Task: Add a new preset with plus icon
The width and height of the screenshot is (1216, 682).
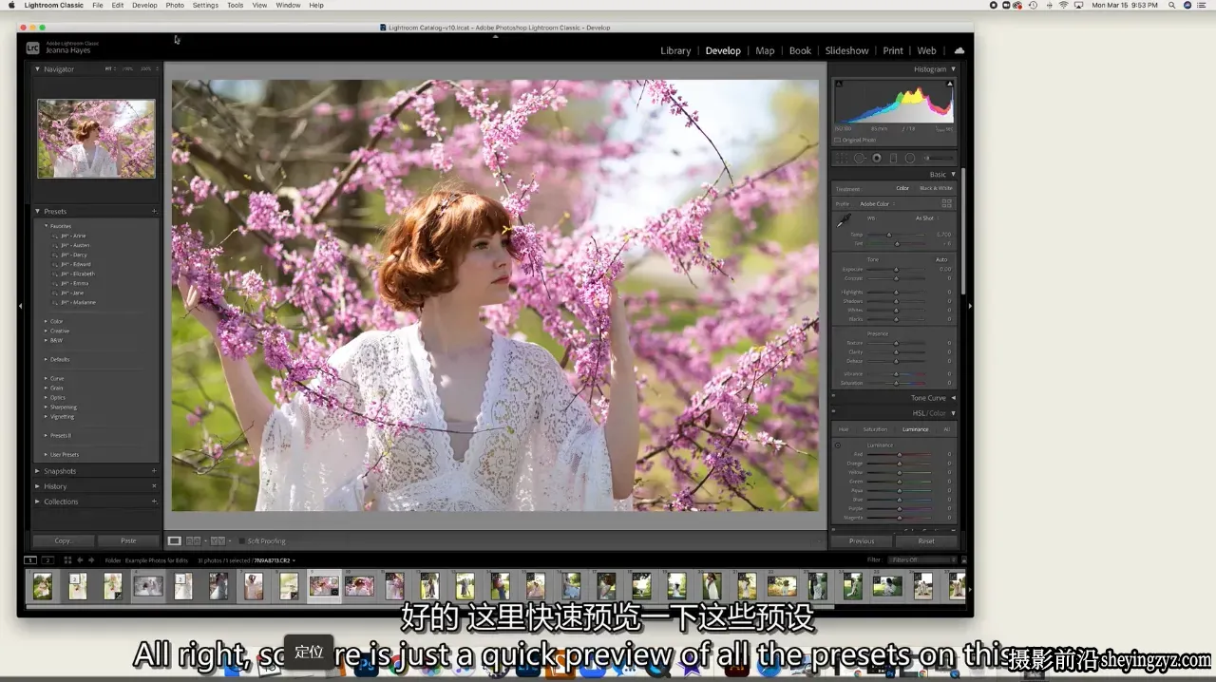Action: [x=154, y=211]
